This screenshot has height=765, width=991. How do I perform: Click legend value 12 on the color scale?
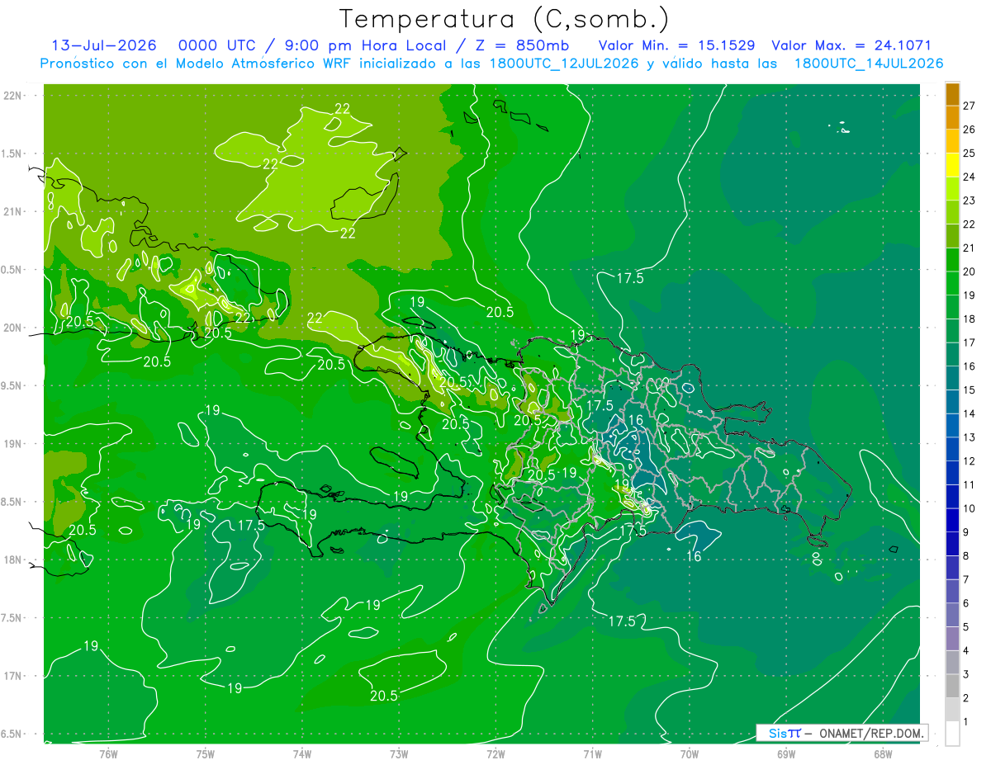pos(970,461)
